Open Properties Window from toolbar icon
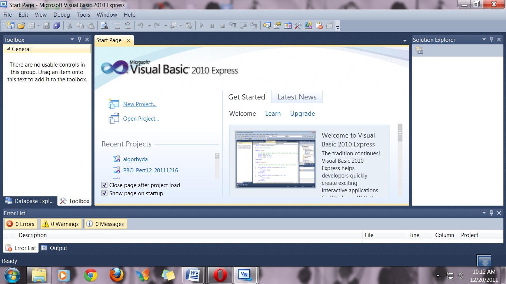Viewport: 506px width, 284px height. pos(277,26)
